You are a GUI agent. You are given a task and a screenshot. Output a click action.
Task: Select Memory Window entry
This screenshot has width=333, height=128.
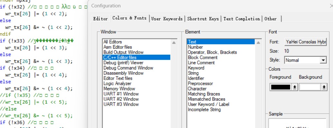(136, 89)
